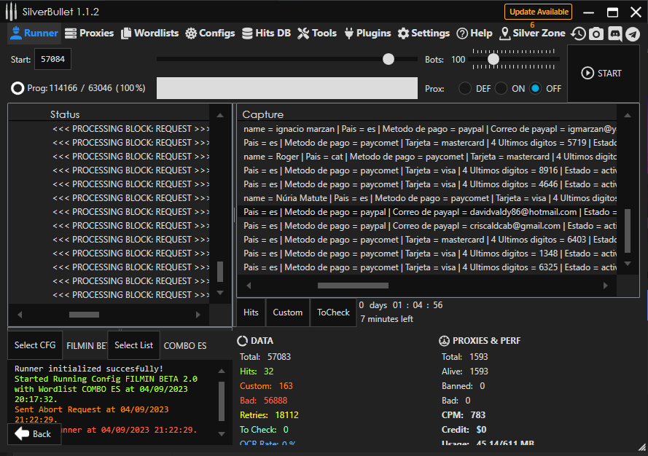Set proxy mode to DEF
The image size is (648, 456).
point(465,88)
